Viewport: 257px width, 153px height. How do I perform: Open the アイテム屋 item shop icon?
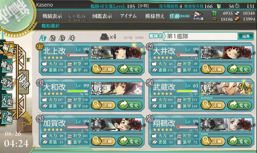(198, 16)
